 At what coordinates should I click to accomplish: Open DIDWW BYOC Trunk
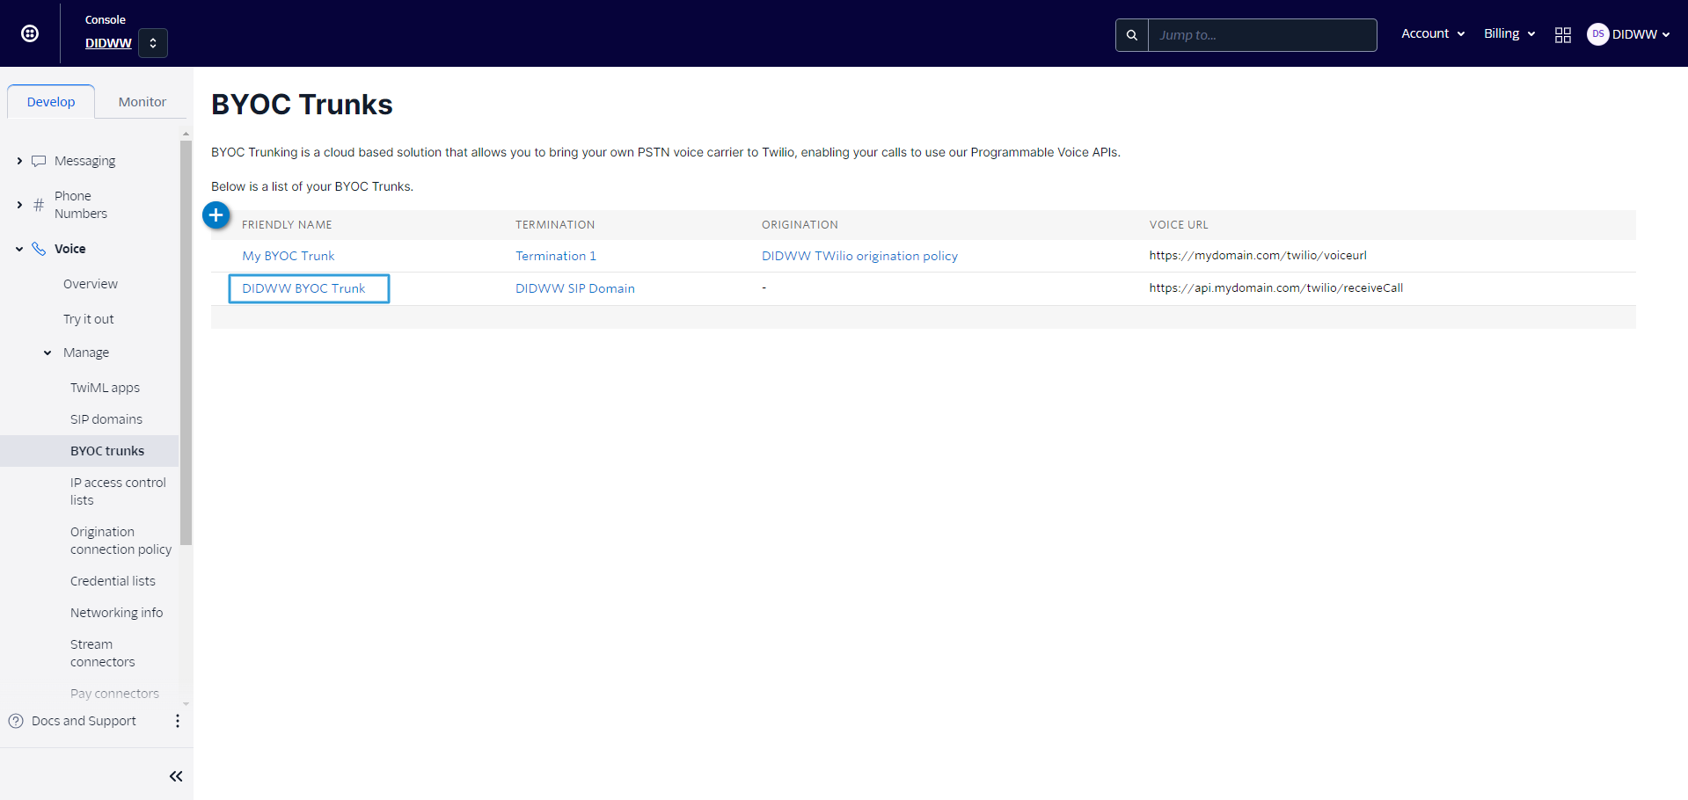click(303, 288)
